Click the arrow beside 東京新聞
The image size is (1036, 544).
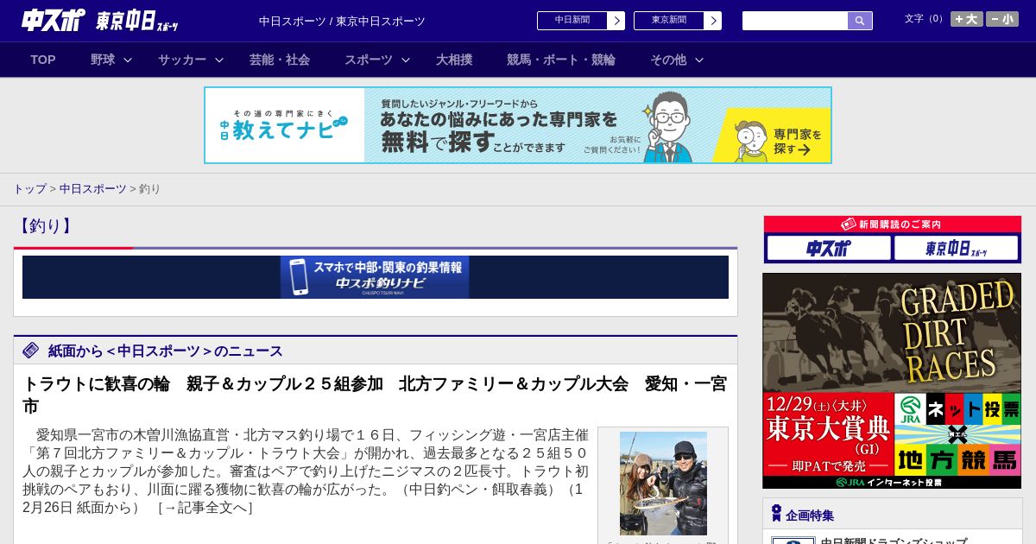[713, 21]
